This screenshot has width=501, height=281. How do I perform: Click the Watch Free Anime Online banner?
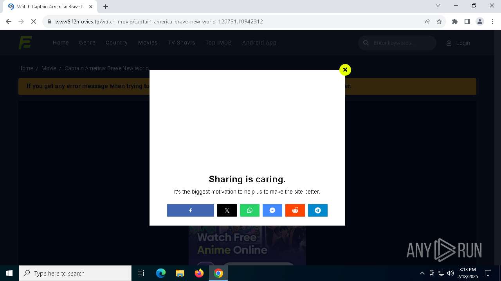click(x=247, y=245)
